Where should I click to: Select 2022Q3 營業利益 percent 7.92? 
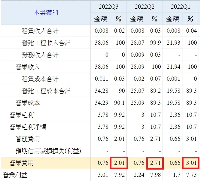119,175
